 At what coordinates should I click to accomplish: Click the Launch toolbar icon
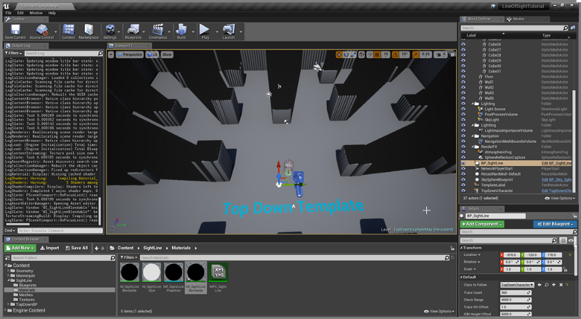point(228,31)
